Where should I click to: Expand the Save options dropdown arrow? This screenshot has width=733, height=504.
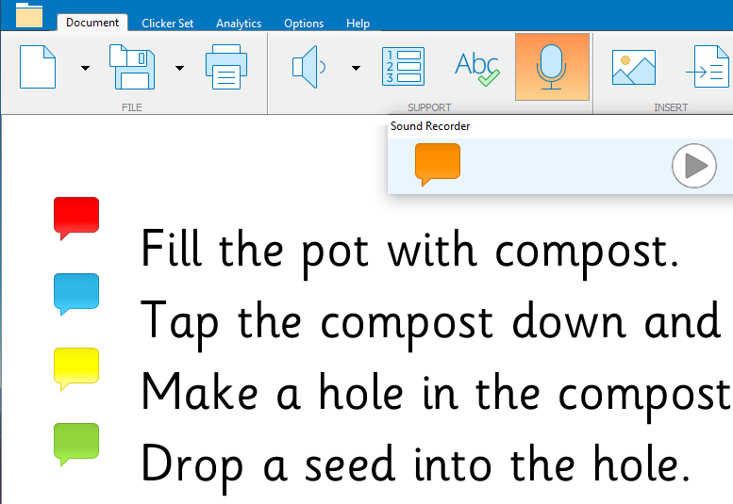179,68
